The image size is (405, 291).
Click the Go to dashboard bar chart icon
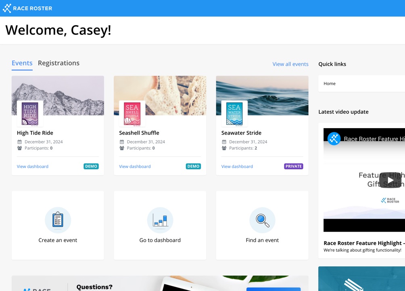(160, 220)
